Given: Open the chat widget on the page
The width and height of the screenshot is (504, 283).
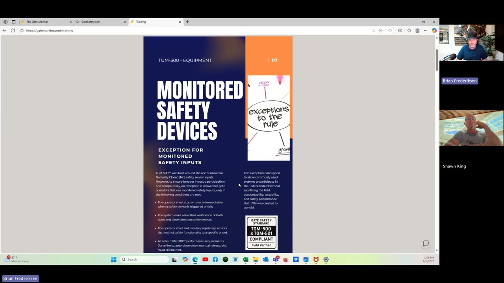Looking at the screenshot, I should click(426, 244).
